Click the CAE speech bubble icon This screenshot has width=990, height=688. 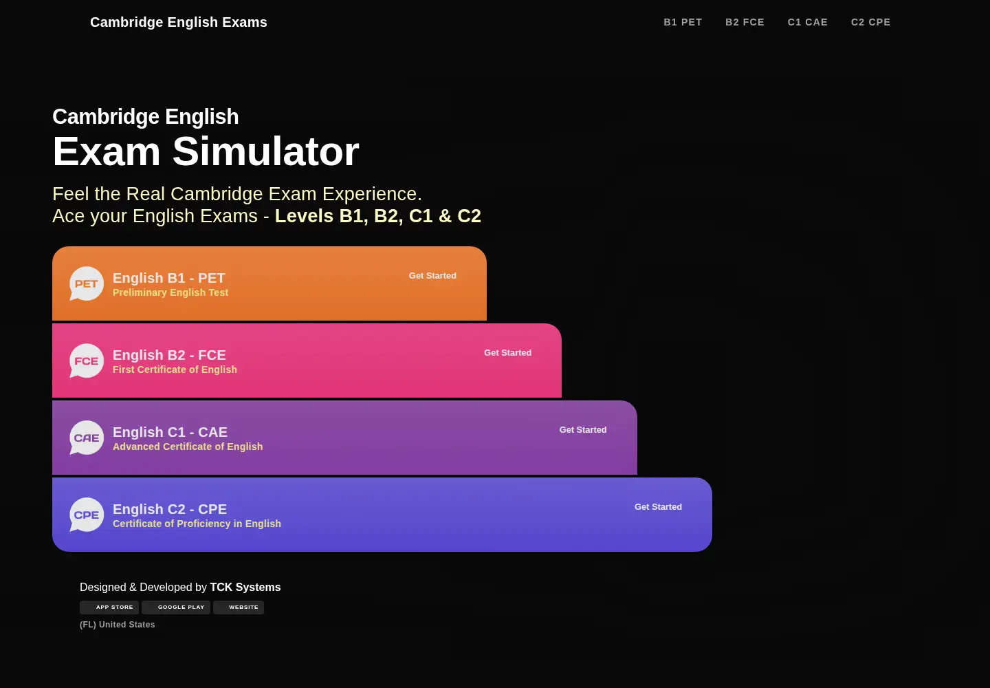[x=87, y=438]
